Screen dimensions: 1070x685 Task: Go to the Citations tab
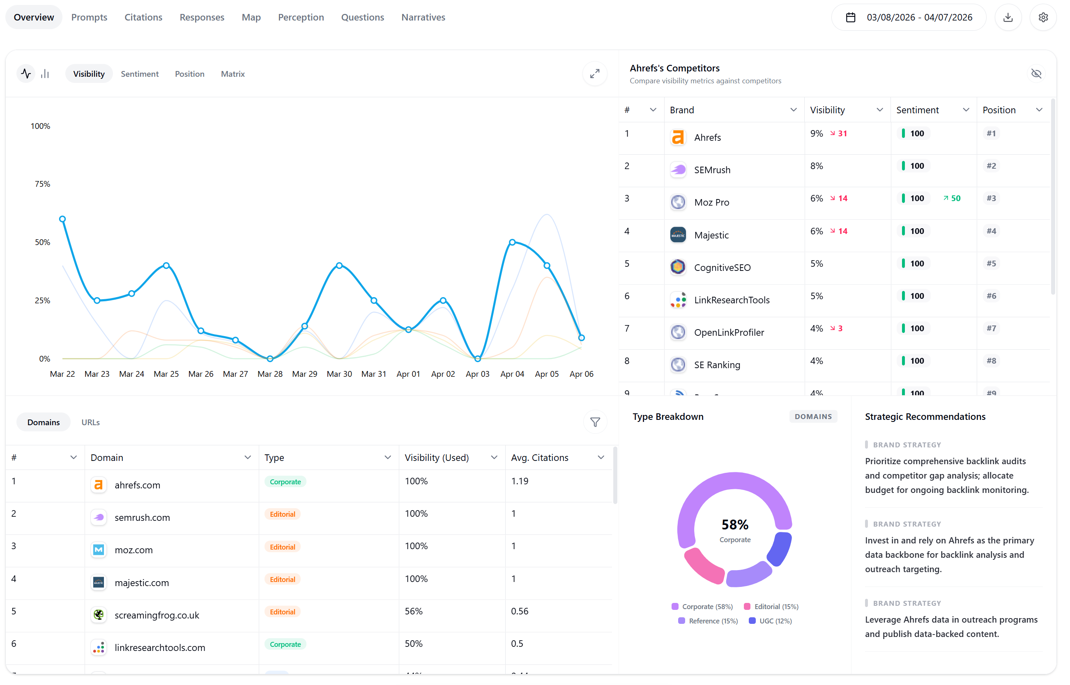[x=143, y=17]
